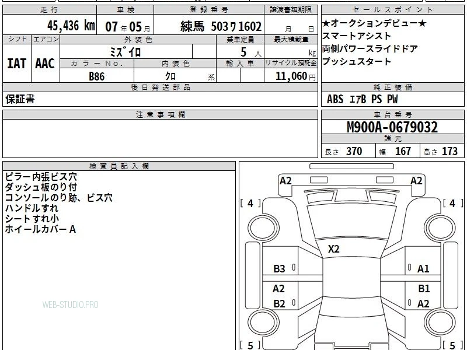Image resolution: width=467 pixels, height=350 pixels.
Task: Select the recycle deposit 11,060円
Action: (295, 76)
